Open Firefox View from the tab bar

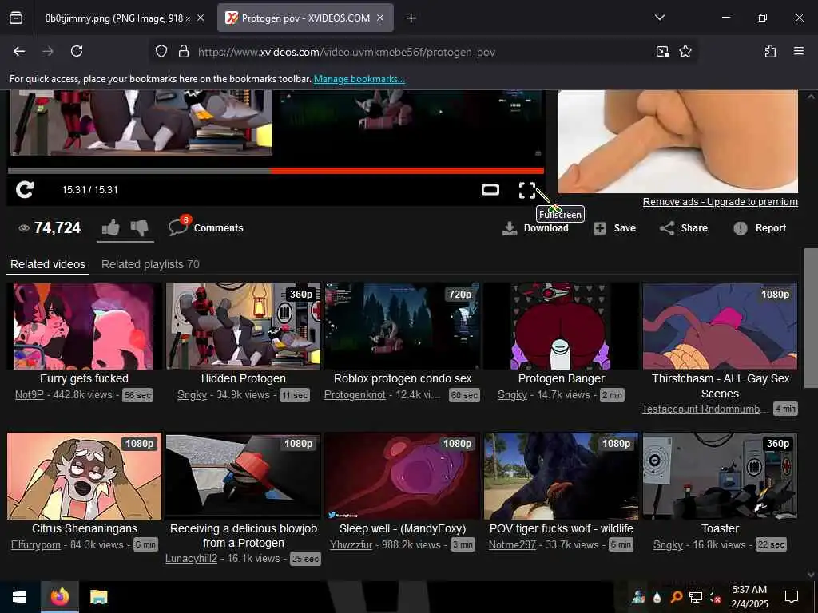[x=16, y=18]
